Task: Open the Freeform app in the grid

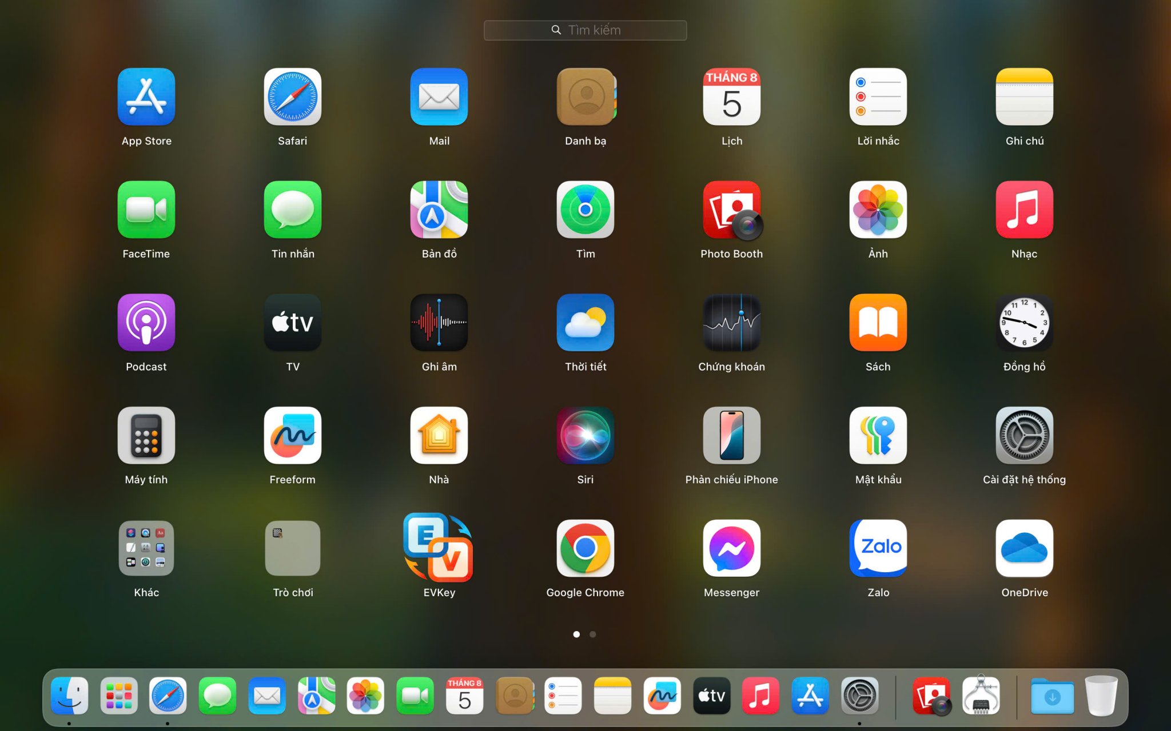Action: [x=292, y=436]
